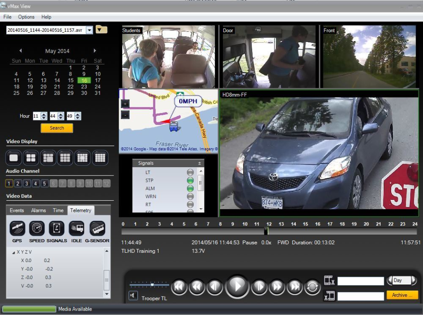The height and width of the screenshot is (315, 423).
Task: Go to next month in calendar
Action: [95, 51]
